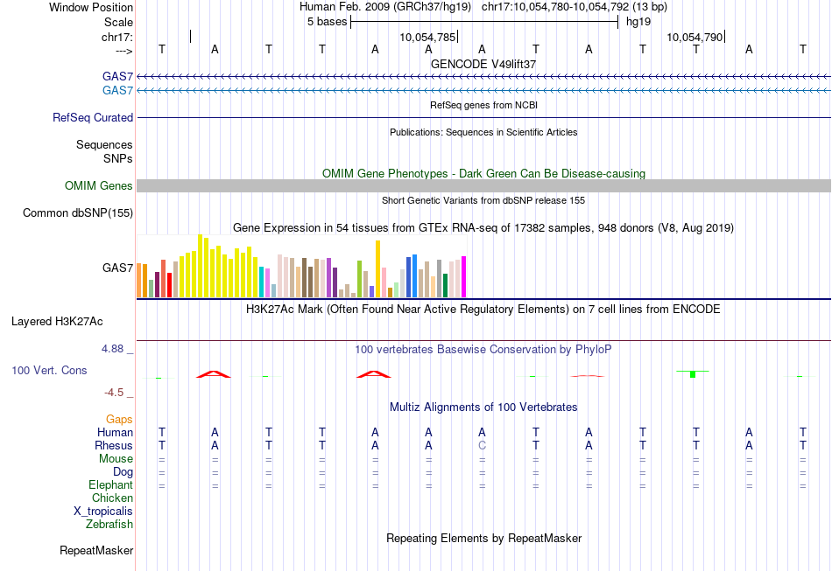
Task: Click the gray OMIM Genes item bar
Action: tap(483, 186)
